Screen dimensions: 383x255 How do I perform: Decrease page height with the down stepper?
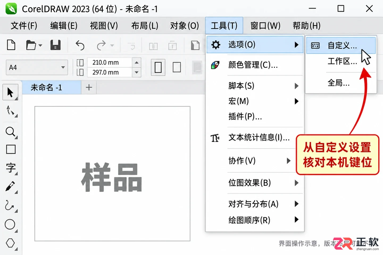click(136, 72)
